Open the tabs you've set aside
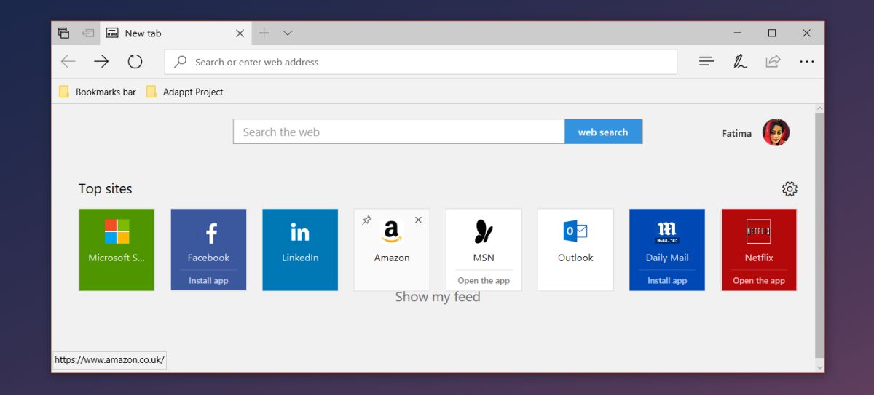 (64, 33)
